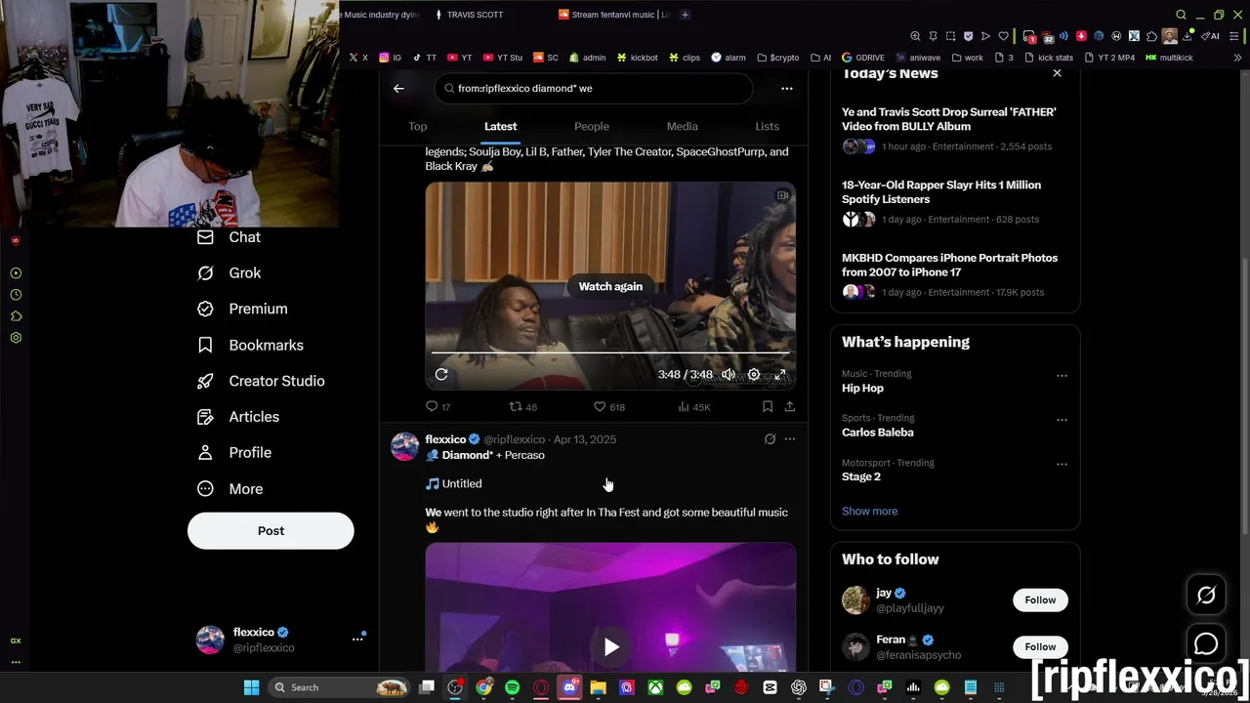The image size is (1250, 703).
Task: View analytics for the 45K views post
Action: tap(693, 406)
